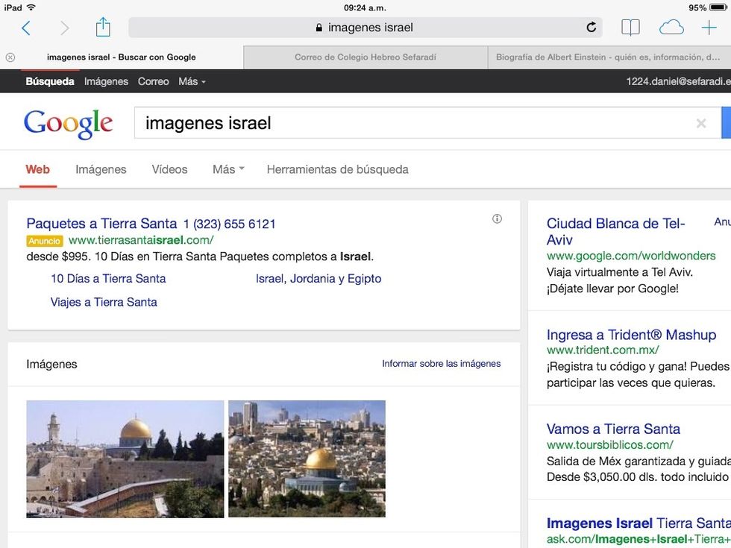Switch to Correo de Colegio Hebreo tab
The width and height of the screenshot is (731, 548).
pos(365,57)
